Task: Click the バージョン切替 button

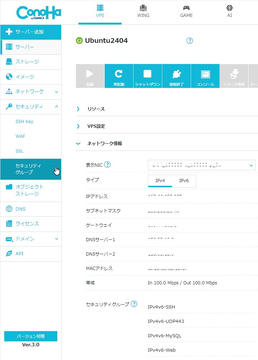Action: pyautogui.click(x=31, y=336)
